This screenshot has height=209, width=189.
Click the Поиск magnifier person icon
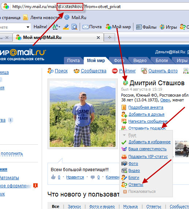pos(50,71)
